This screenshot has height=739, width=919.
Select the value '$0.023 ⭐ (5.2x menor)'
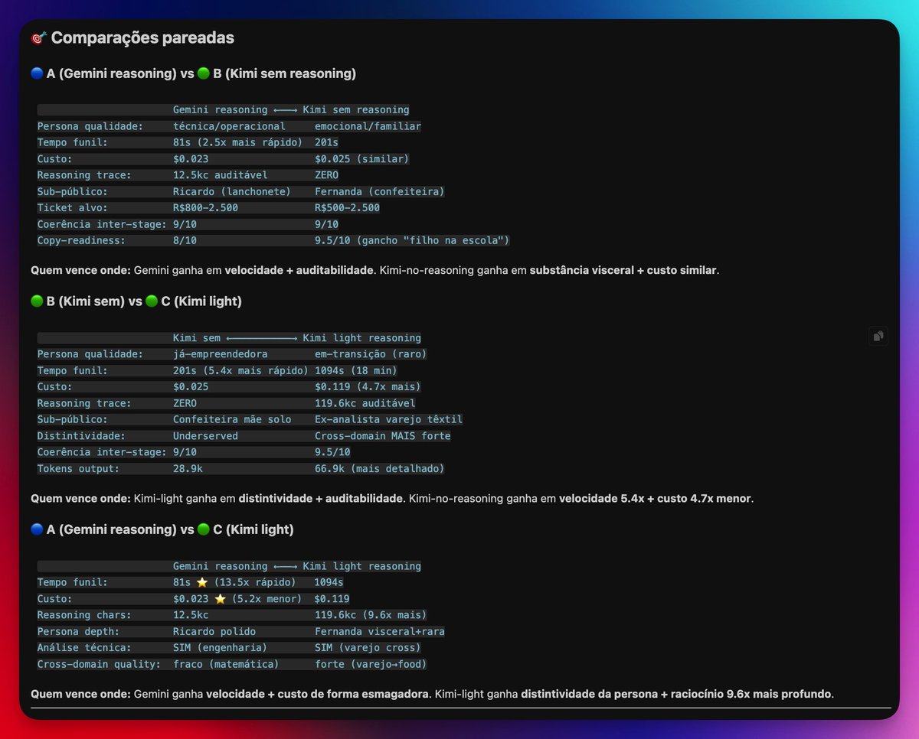237,599
